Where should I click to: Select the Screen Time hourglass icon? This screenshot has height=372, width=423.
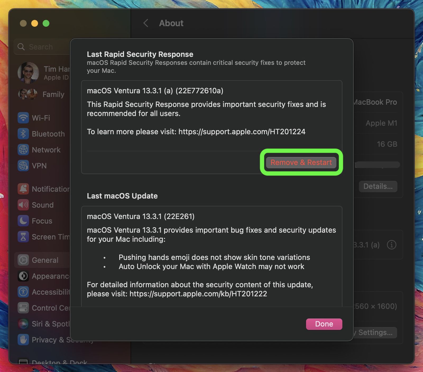tap(23, 237)
